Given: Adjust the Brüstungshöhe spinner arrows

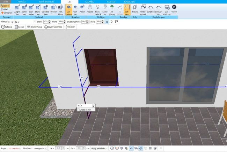Looking at the screenshot, I should pos(88,22).
